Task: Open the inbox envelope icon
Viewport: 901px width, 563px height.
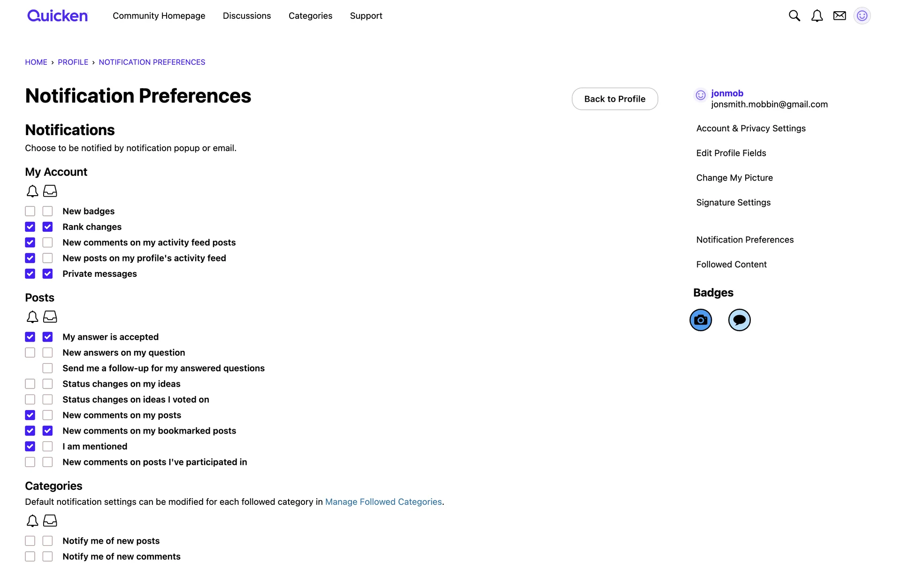Action: pos(840,16)
